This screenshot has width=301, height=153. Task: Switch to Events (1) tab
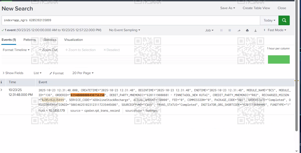pos(9,40)
